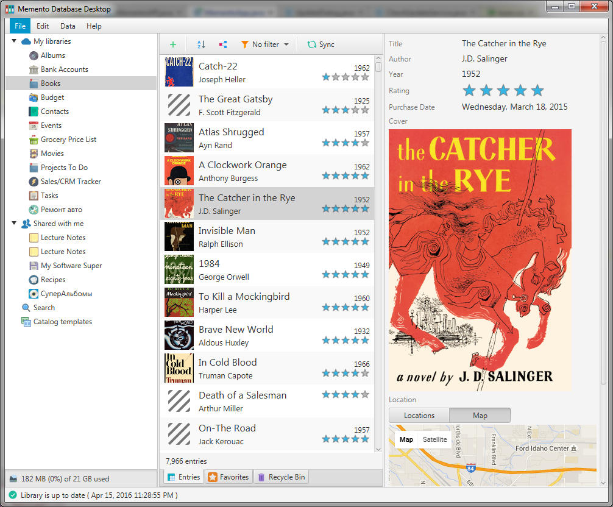613x507 pixels.
Task: Select the Albums library icon
Action: point(34,55)
